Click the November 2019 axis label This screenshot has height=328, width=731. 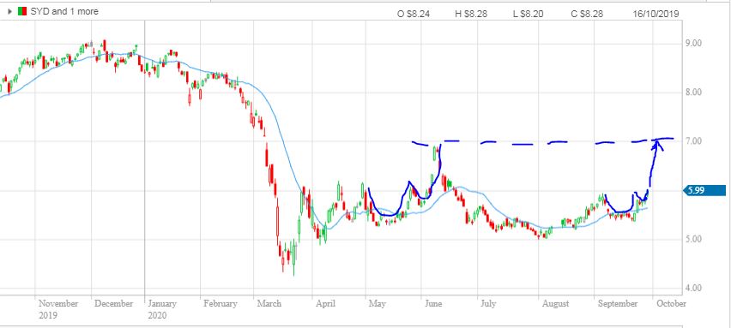pos(58,309)
